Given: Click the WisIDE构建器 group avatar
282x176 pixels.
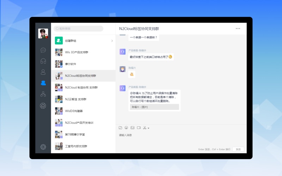Looking at the screenshot, I should pos(59,111).
